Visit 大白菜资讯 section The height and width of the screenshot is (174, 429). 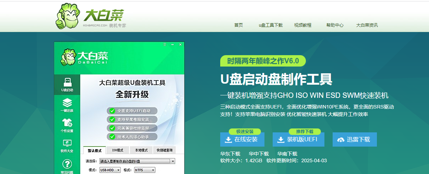367,25
